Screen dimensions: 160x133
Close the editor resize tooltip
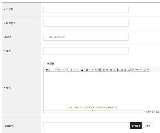[x=116, y=107]
